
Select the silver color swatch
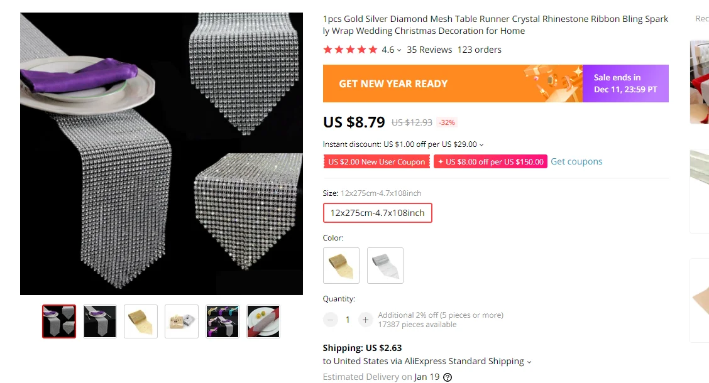(x=385, y=266)
